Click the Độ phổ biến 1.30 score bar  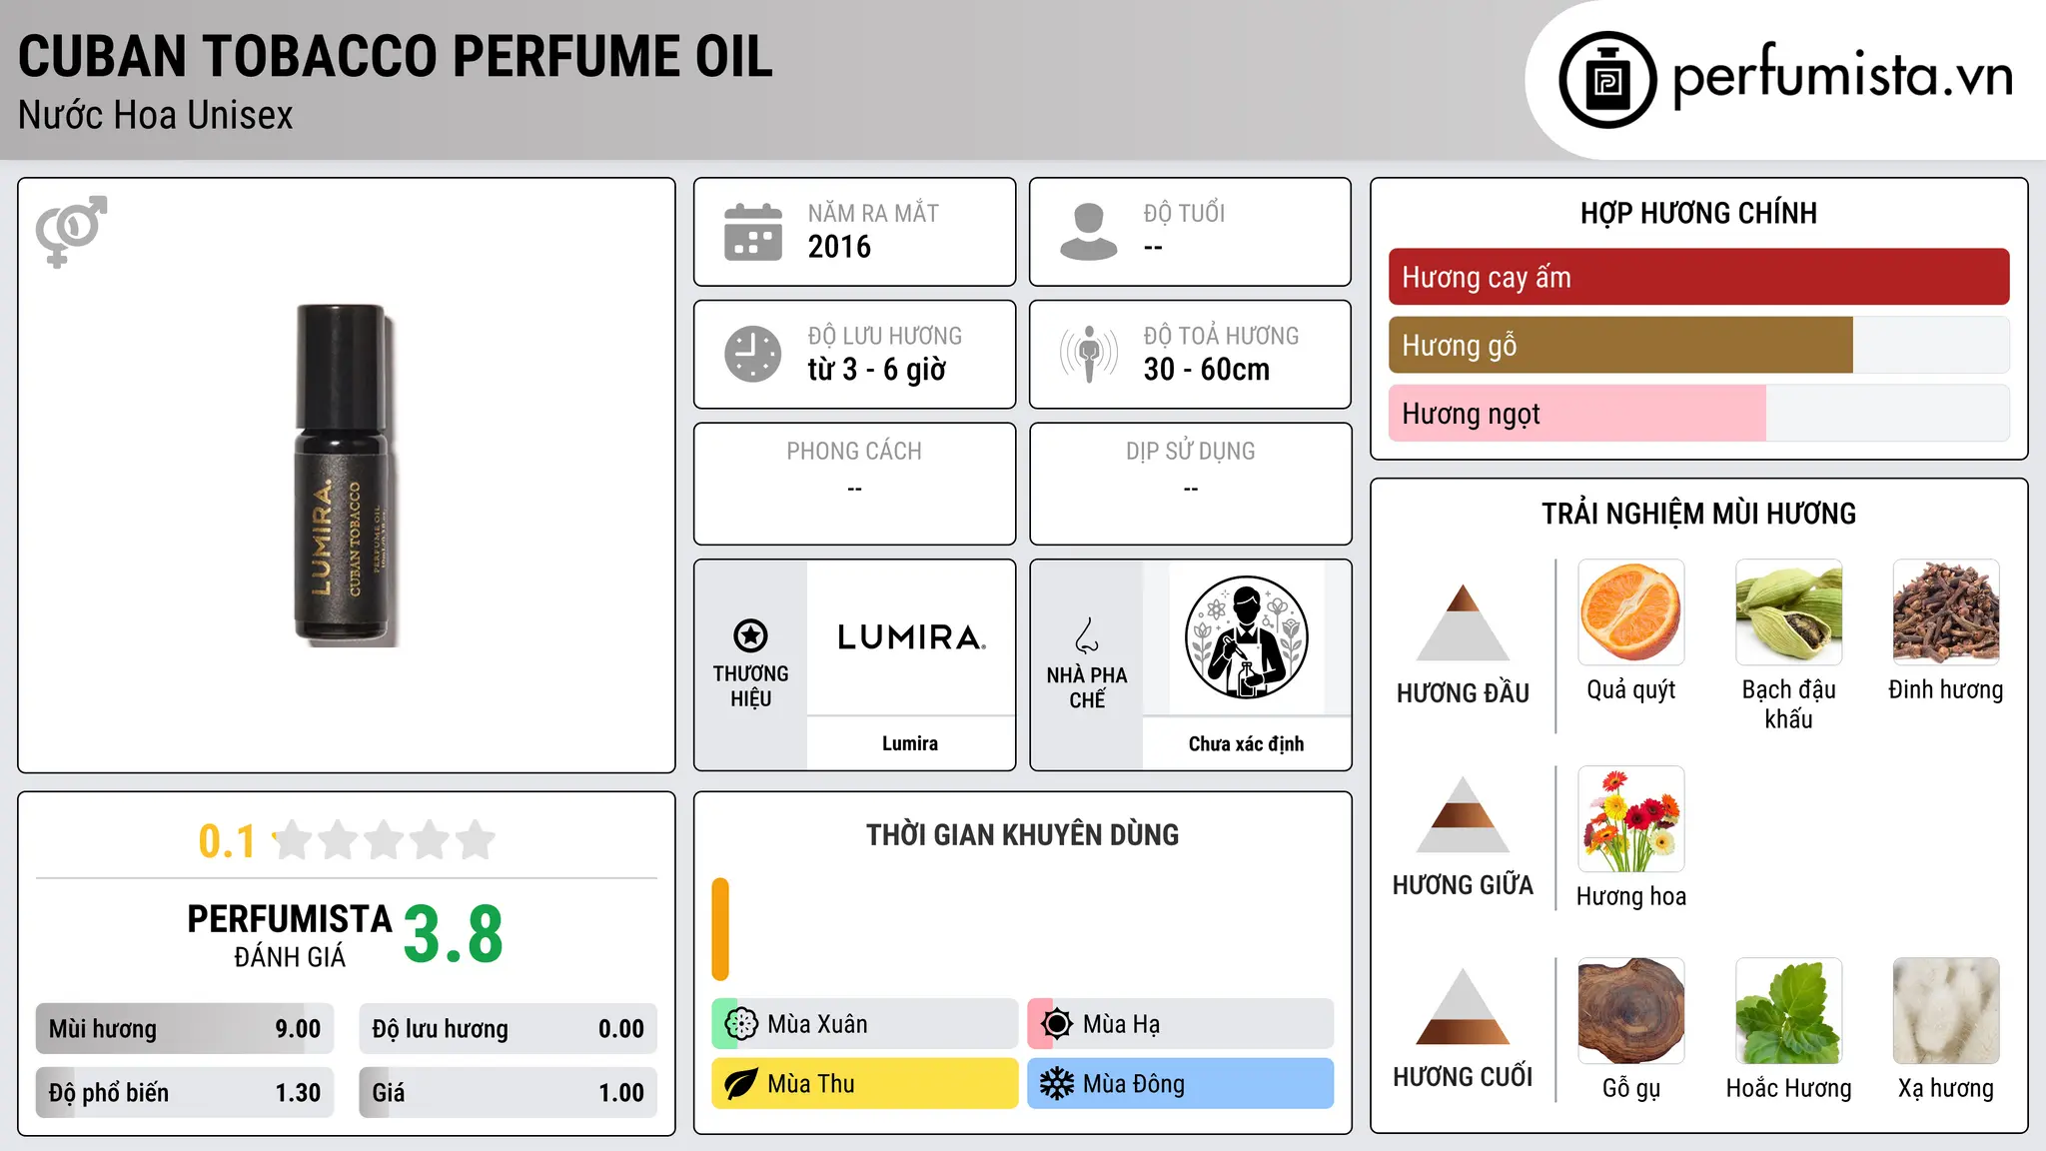[x=185, y=1093]
